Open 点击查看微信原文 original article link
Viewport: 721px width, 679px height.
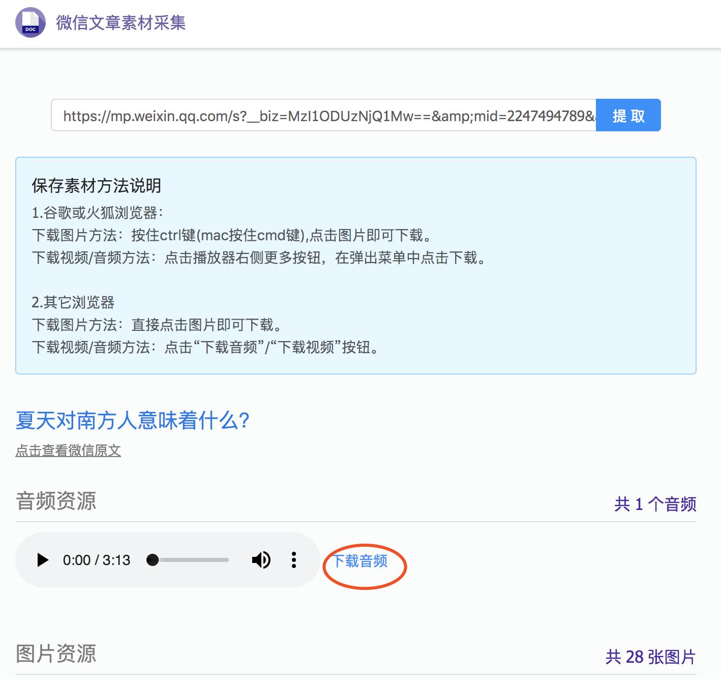point(69,450)
